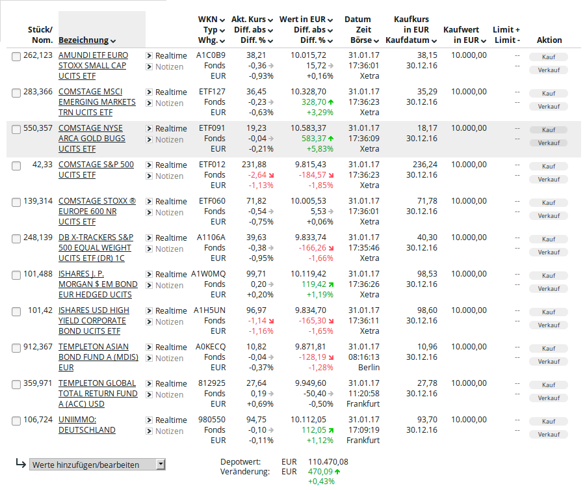Sort by Wert in EUR column arrow
This screenshot has width=585, height=490.
330,20
